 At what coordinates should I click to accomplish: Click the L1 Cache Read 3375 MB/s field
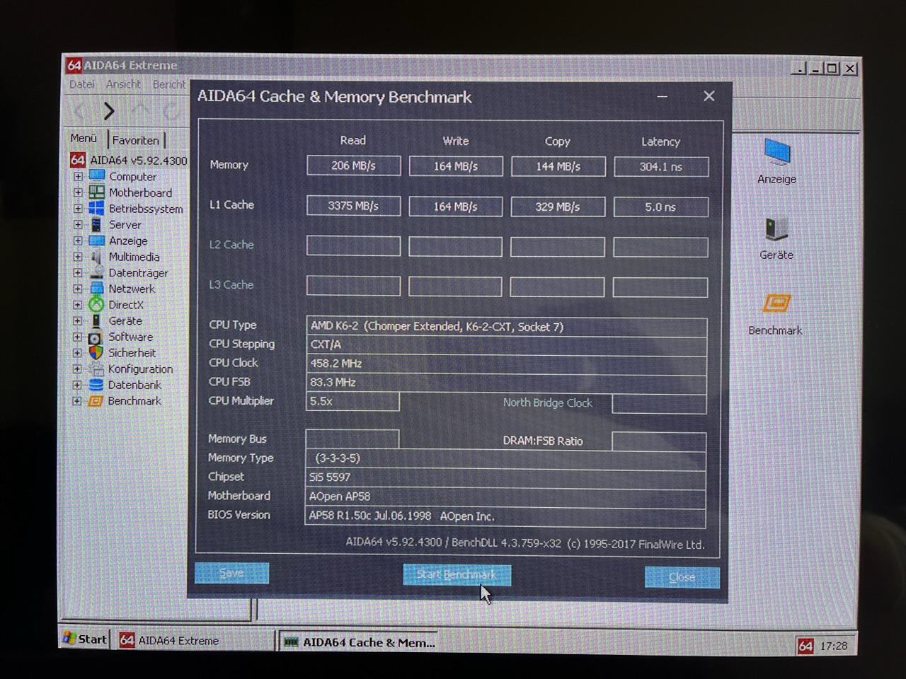click(353, 206)
